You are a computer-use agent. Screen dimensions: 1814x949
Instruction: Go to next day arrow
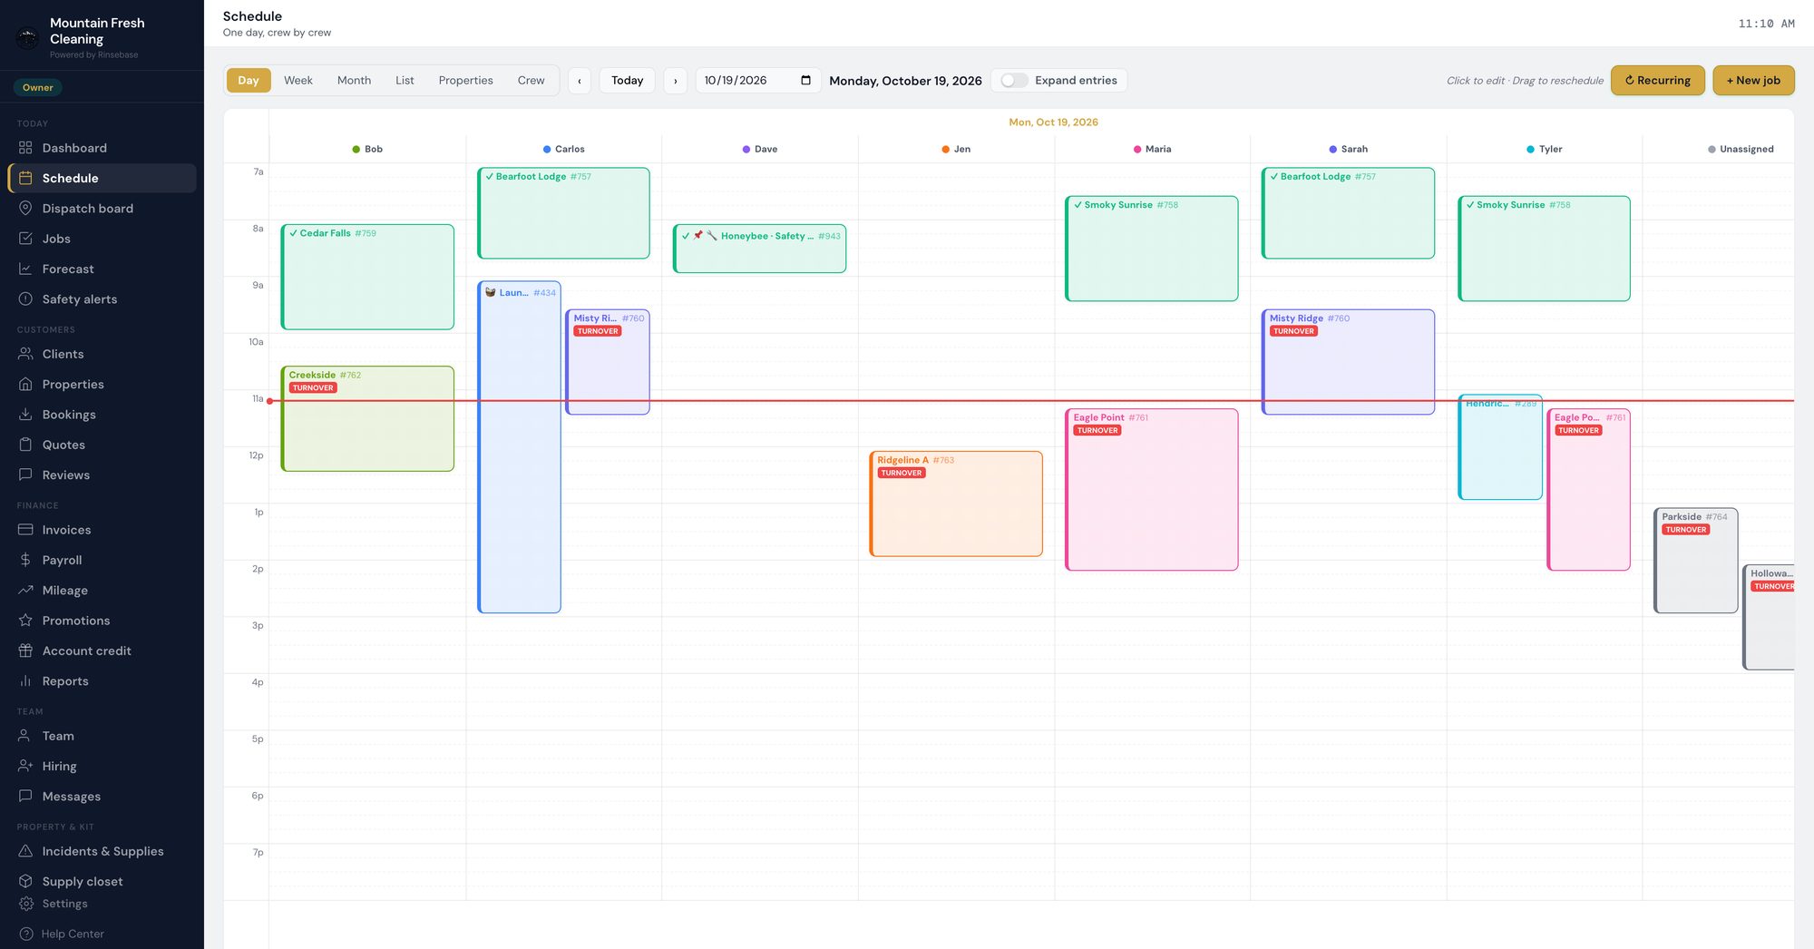coord(675,81)
